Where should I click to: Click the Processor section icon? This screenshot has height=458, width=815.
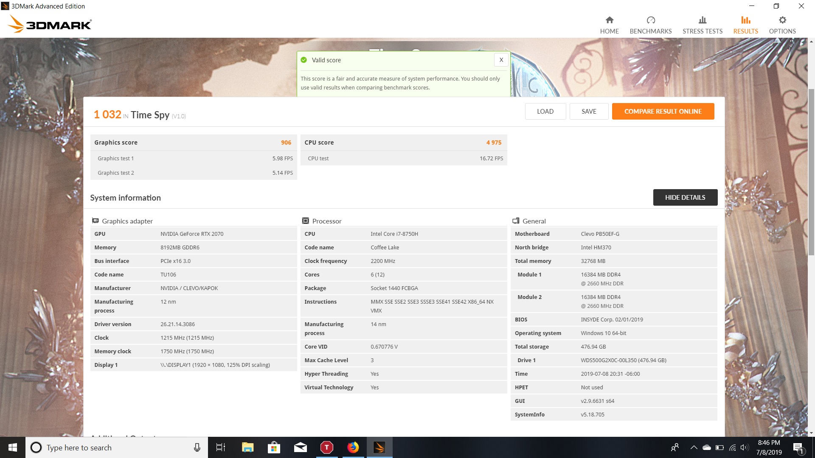[x=305, y=221]
